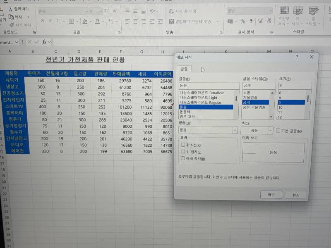Enable the superscript (위 첨자) checkbox

click(183, 151)
